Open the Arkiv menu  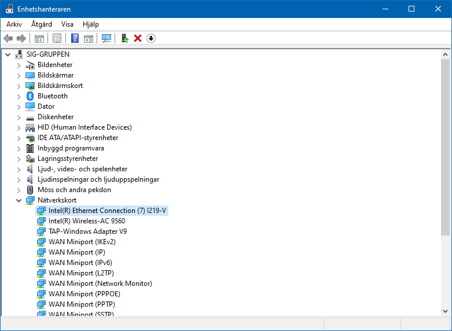click(x=14, y=24)
